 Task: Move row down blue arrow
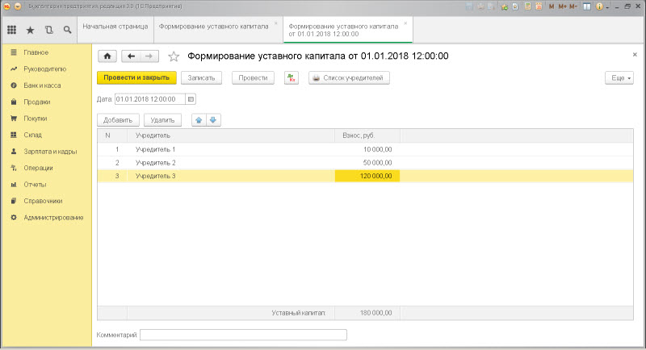(x=213, y=120)
